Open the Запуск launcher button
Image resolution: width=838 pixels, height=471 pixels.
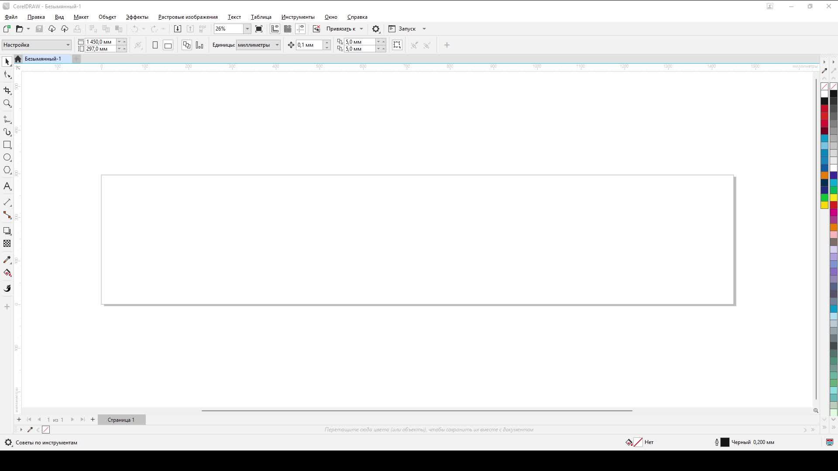406,29
